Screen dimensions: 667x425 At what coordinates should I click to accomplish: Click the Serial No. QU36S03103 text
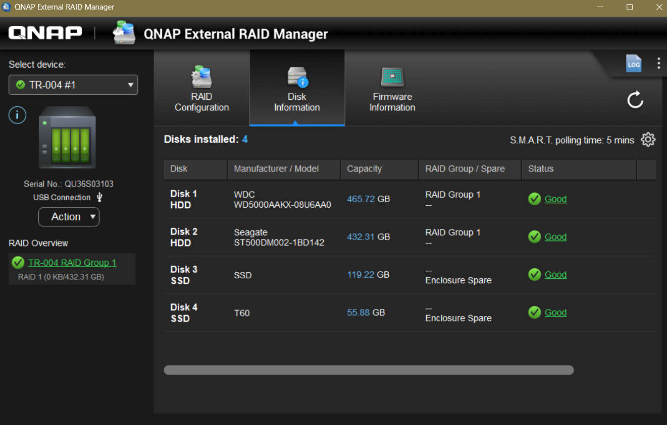click(x=69, y=184)
